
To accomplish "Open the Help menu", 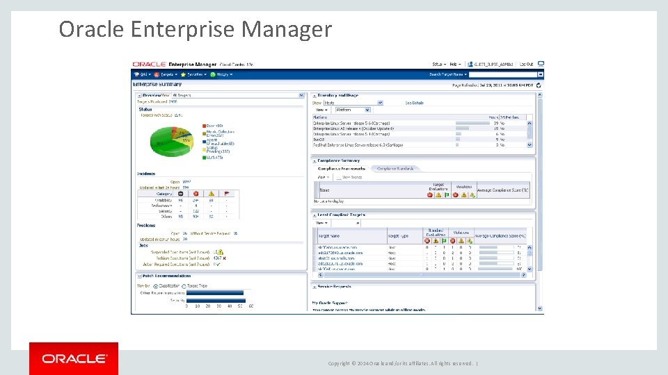I will [455, 64].
